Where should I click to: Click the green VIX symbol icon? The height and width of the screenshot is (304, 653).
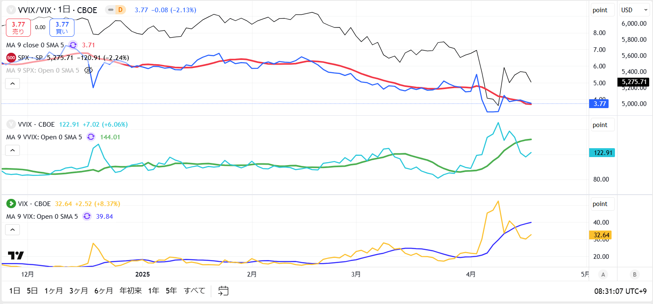11,204
